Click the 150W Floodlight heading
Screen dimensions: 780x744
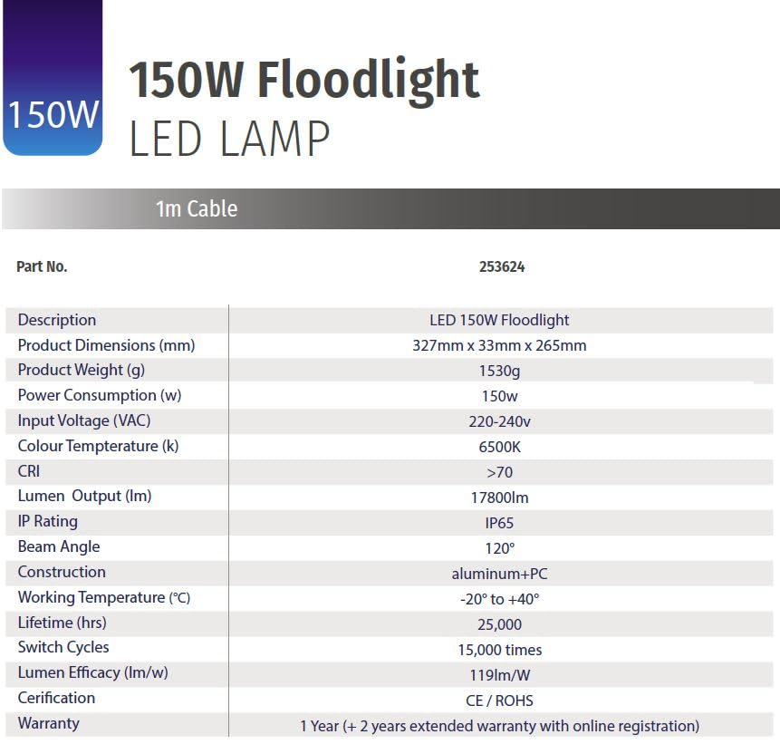tap(304, 82)
